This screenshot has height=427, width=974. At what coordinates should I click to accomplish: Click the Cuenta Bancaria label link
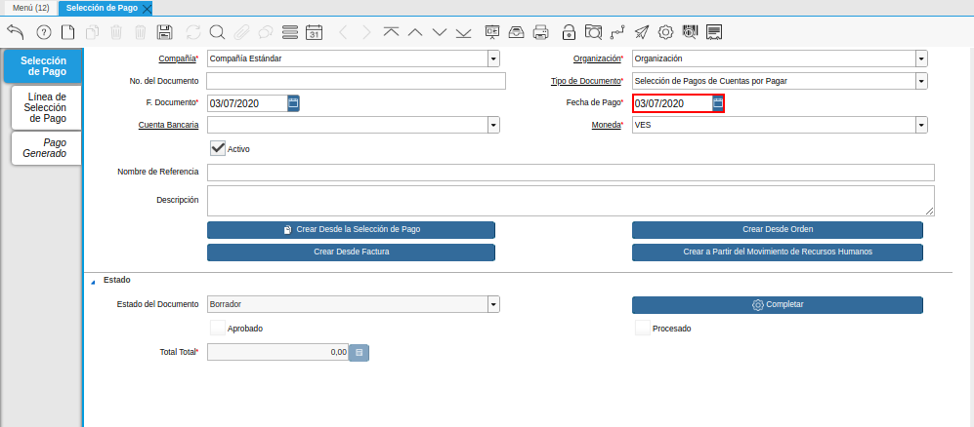[x=168, y=125]
